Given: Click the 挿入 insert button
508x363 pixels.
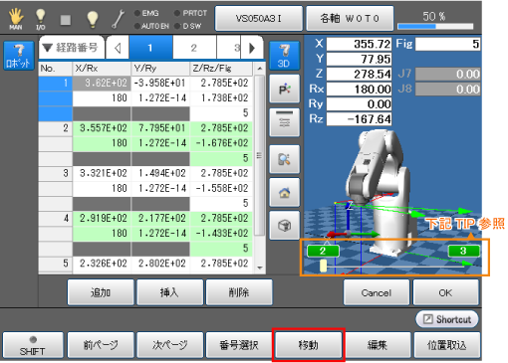Looking at the screenshot, I should tap(169, 292).
